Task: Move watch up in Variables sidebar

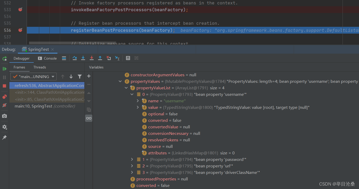Action: (89, 93)
